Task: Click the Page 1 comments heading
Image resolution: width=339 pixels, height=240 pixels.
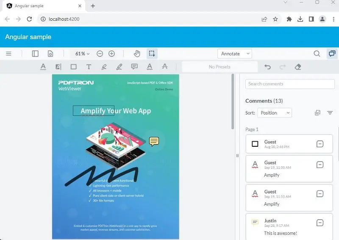Action: pos(252,129)
